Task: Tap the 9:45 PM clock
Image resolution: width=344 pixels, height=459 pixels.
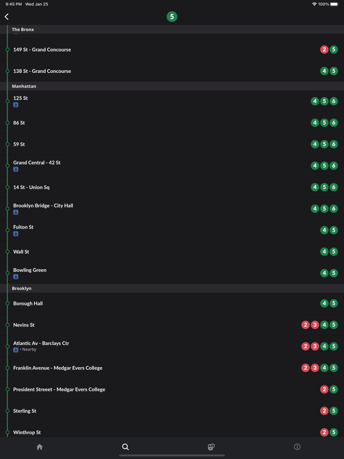Action: point(13,4)
